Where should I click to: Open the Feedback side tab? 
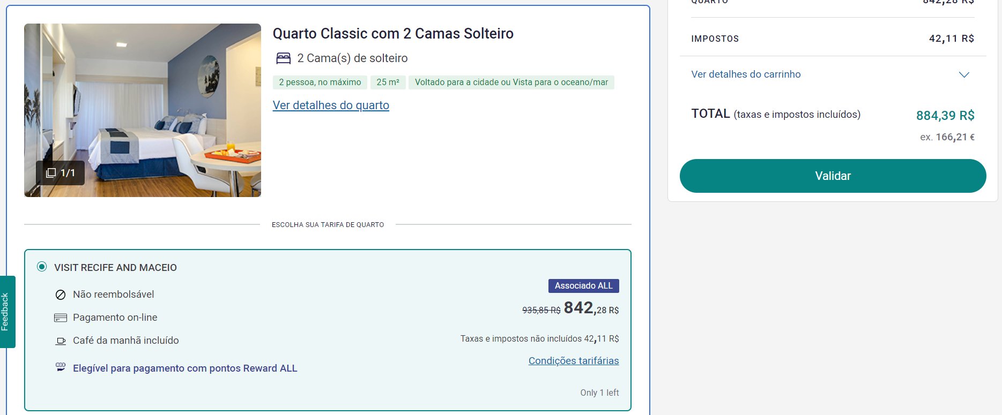coord(6,312)
